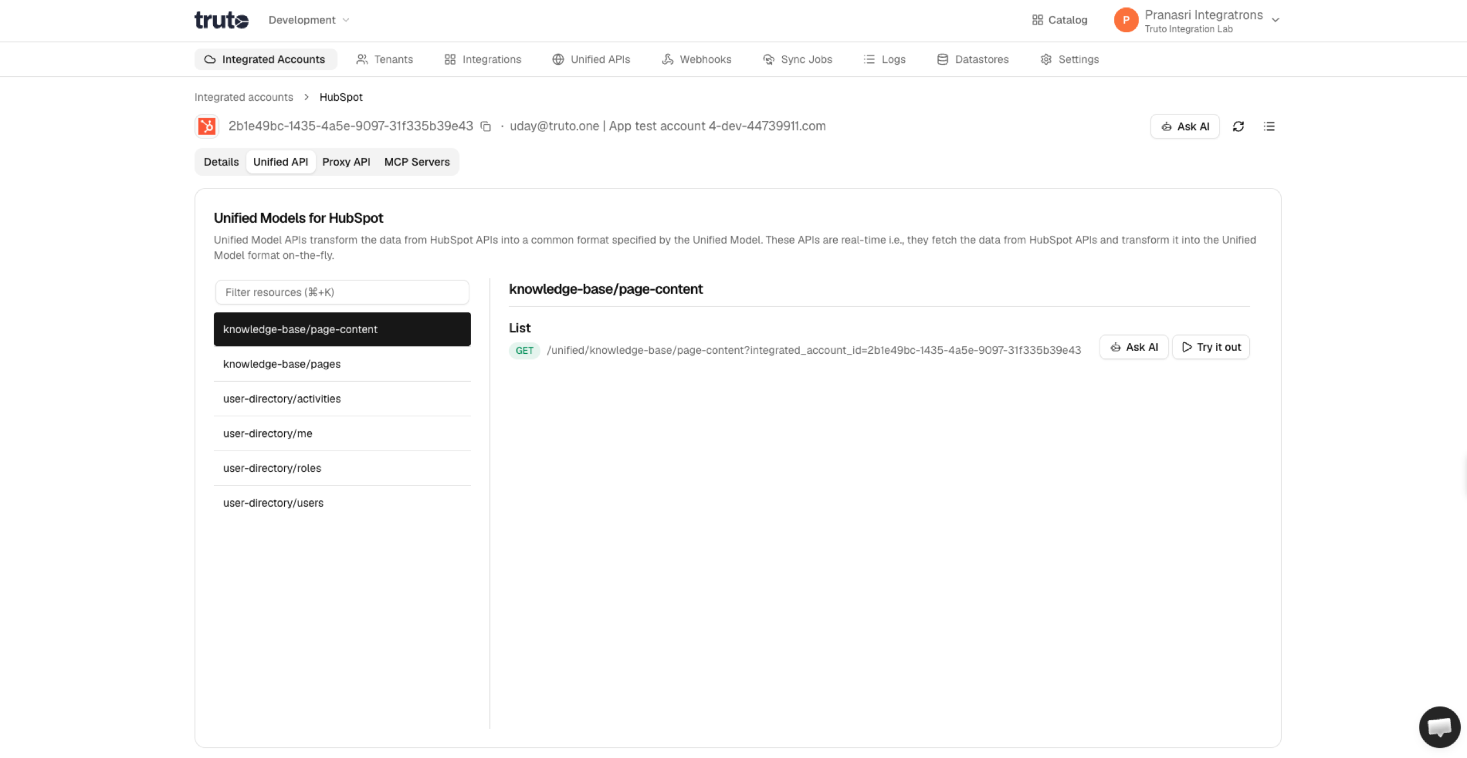
Task: Click the HubSpot logo icon
Action: (x=206, y=126)
